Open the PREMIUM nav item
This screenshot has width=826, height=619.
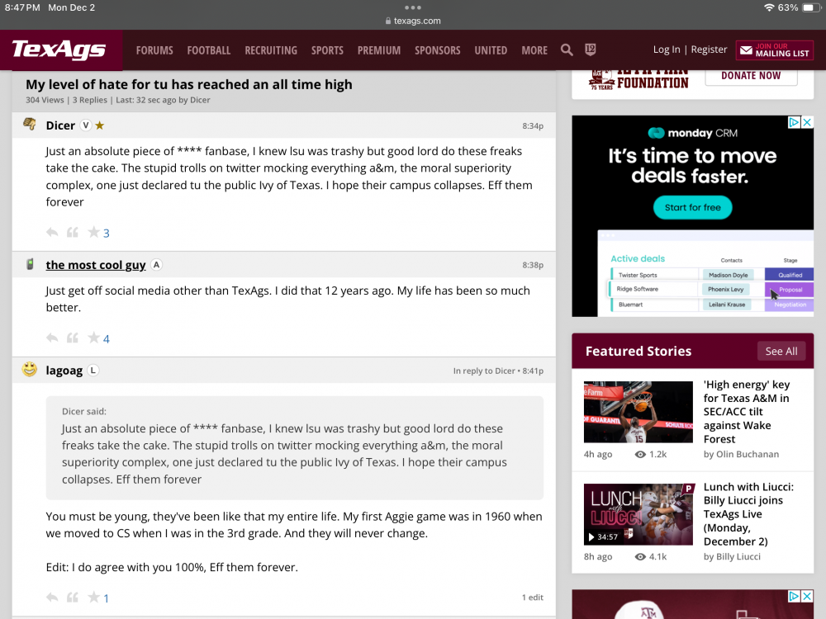pos(379,50)
